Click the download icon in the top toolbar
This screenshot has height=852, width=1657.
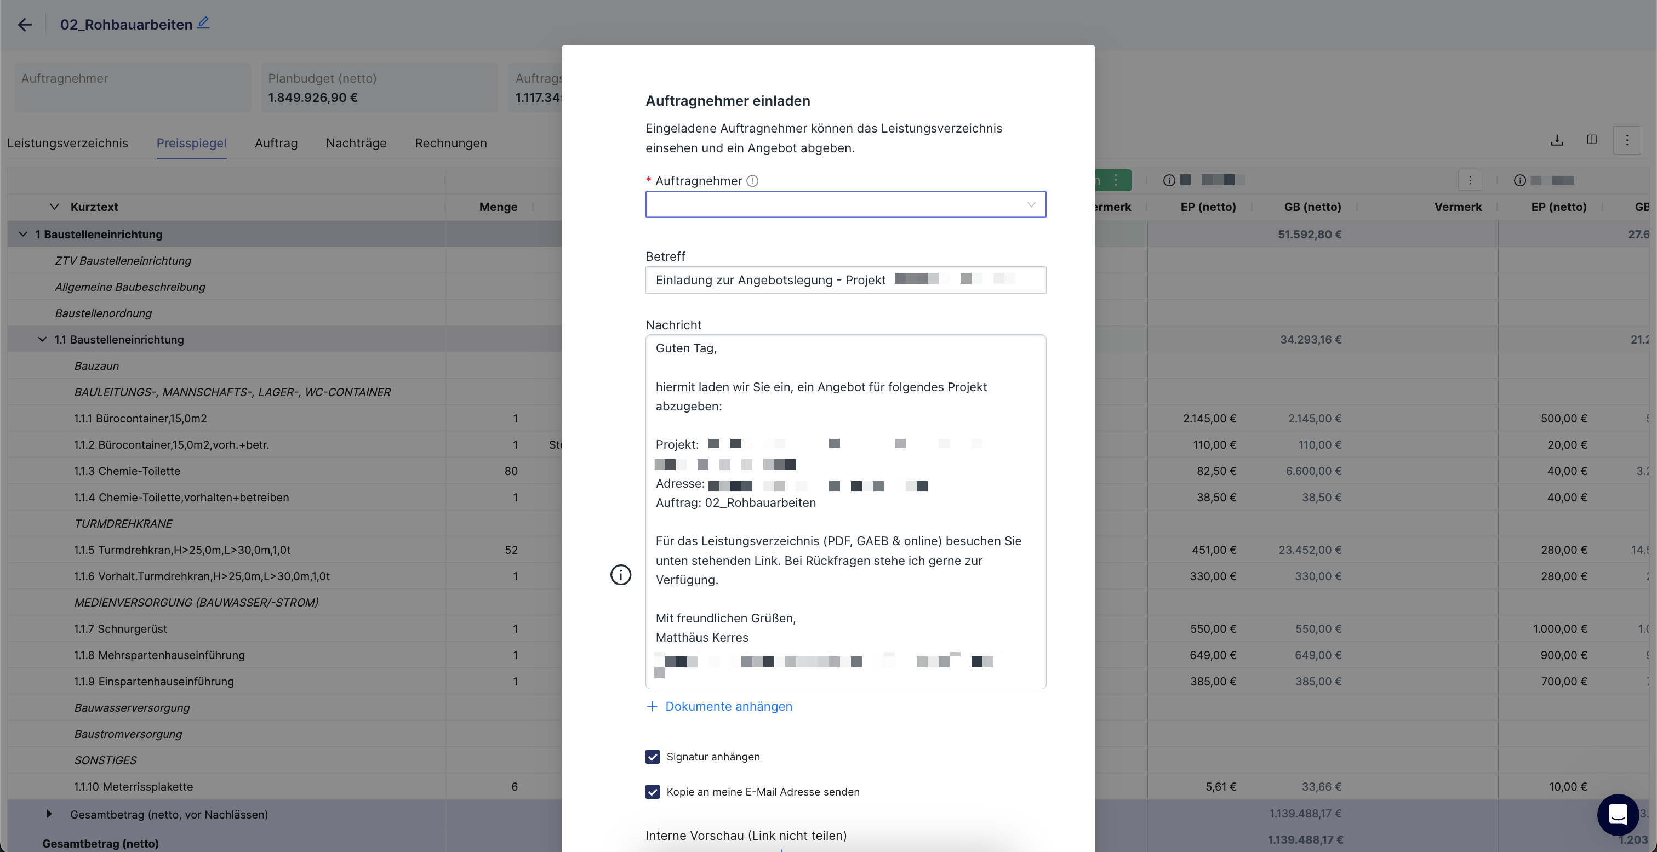[x=1557, y=140]
